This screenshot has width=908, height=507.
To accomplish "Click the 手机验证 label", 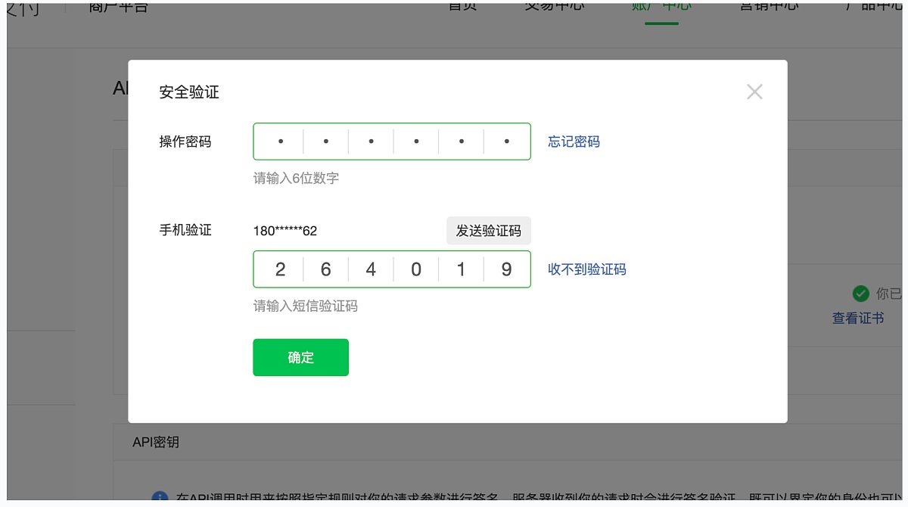I will click(x=185, y=231).
